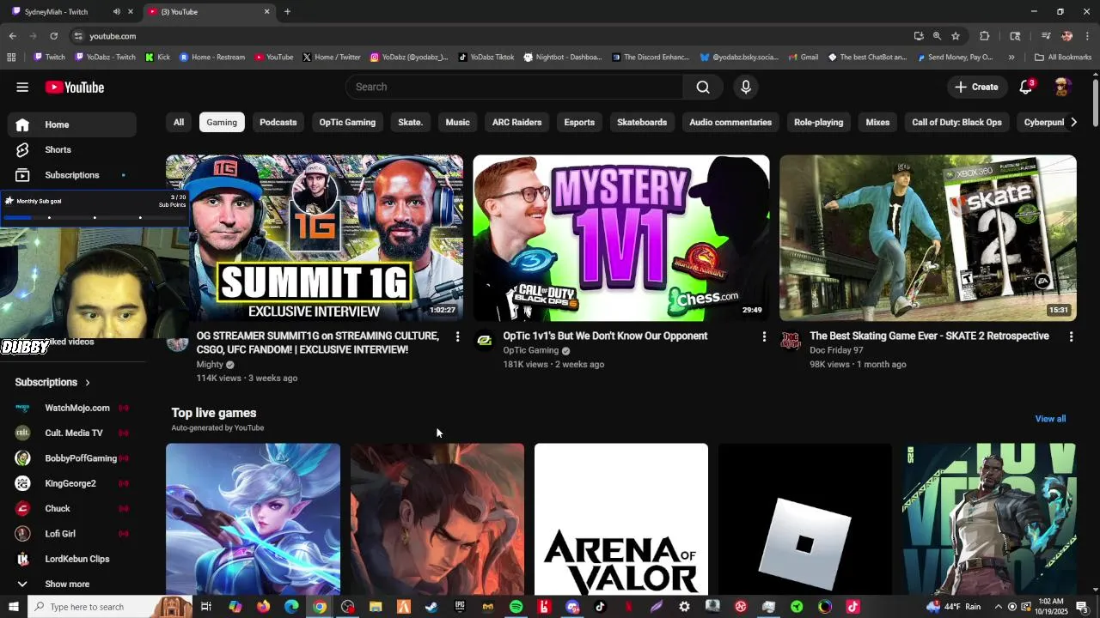The image size is (1100, 618).
Task: Select the Role-playing chip
Action: [x=818, y=122]
